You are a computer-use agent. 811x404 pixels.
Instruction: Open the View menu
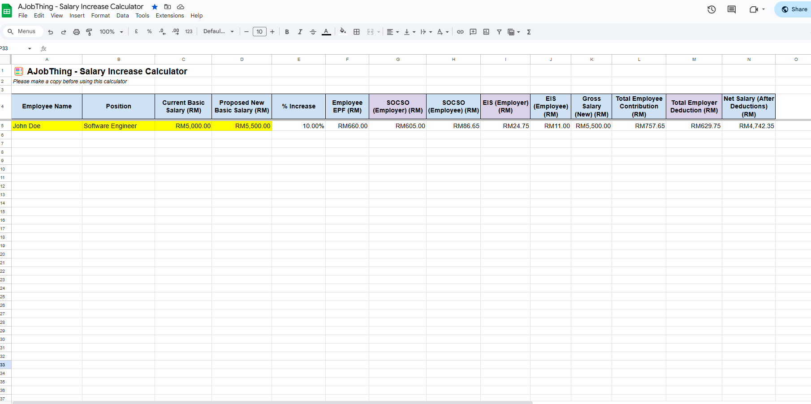[x=57, y=16]
